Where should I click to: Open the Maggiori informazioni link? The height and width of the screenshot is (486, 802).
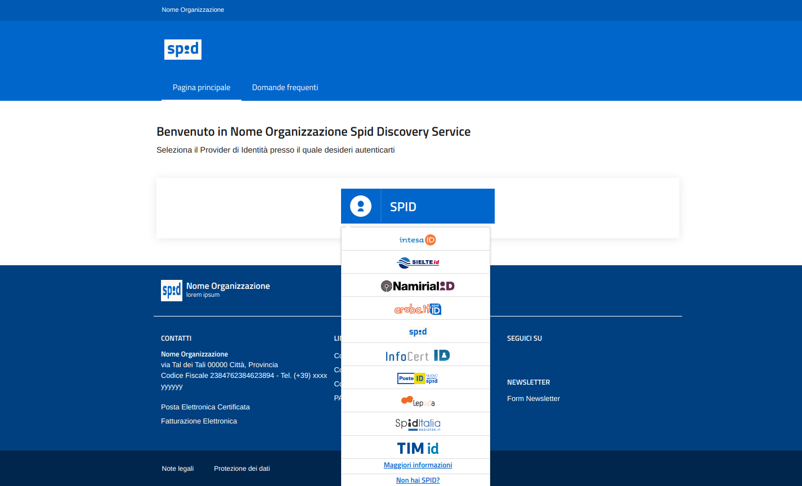[418, 465]
